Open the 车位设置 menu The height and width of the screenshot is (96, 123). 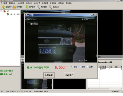pos(37,3)
